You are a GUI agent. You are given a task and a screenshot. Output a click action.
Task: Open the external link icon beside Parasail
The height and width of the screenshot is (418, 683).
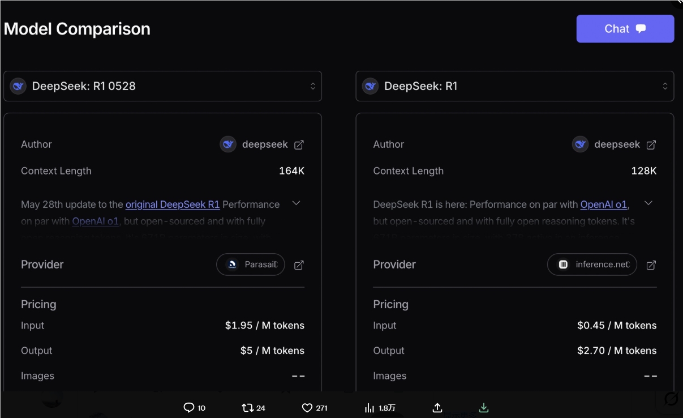click(299, 265)
